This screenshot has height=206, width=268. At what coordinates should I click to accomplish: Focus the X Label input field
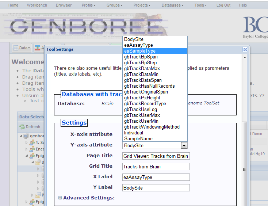156,177
